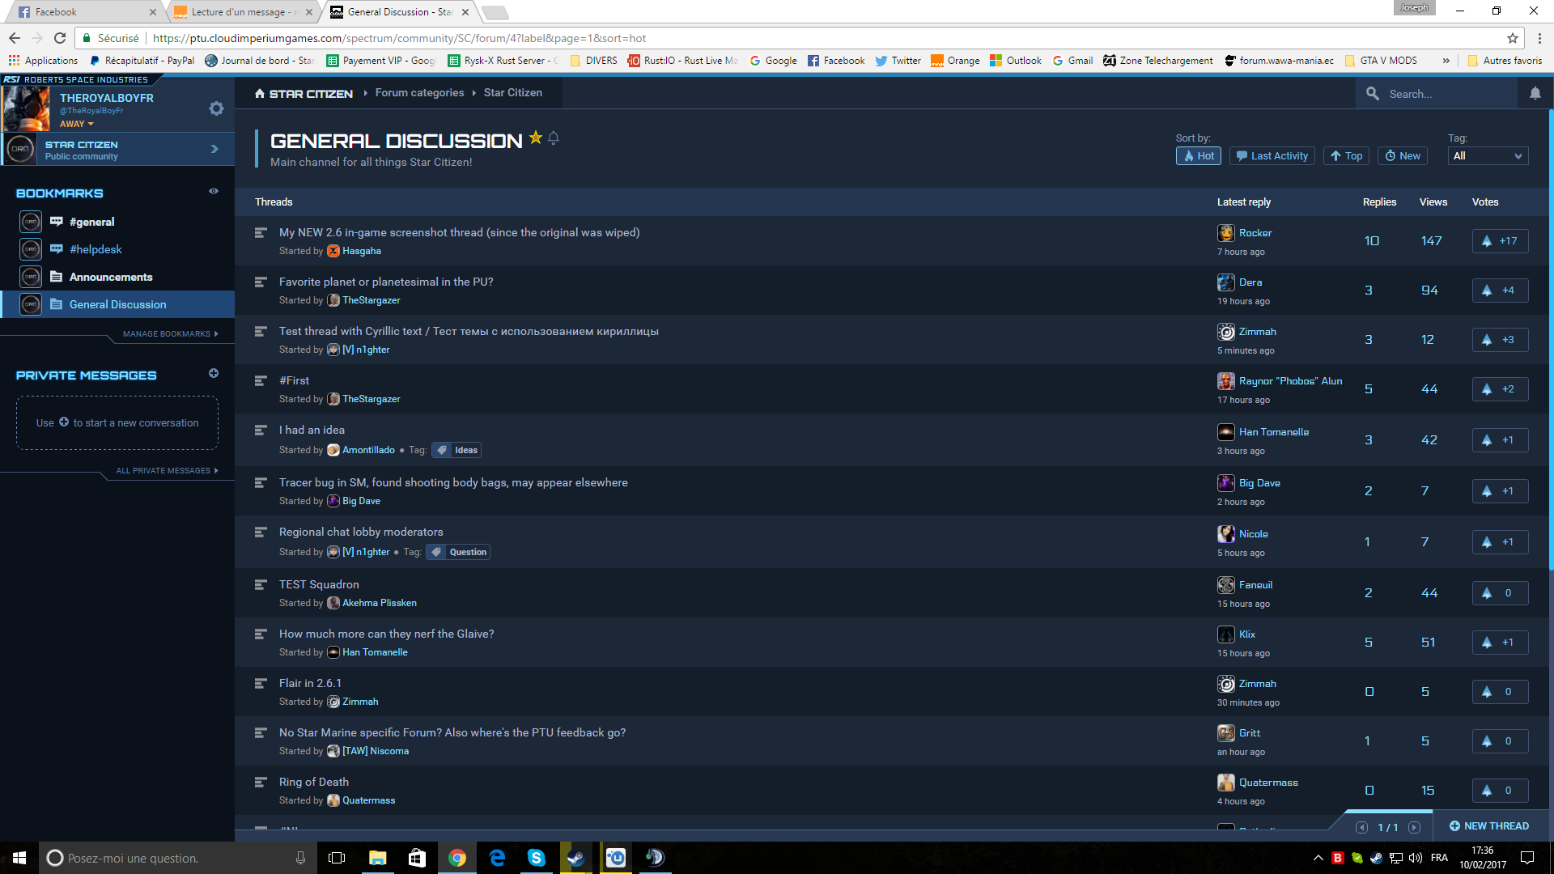Switch to Lecture d'un message tab
Screen dimensions: 1554x874
coord(243,12)
